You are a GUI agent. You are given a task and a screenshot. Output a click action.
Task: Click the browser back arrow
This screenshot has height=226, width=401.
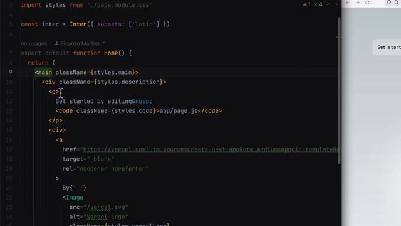coord(348,3)
